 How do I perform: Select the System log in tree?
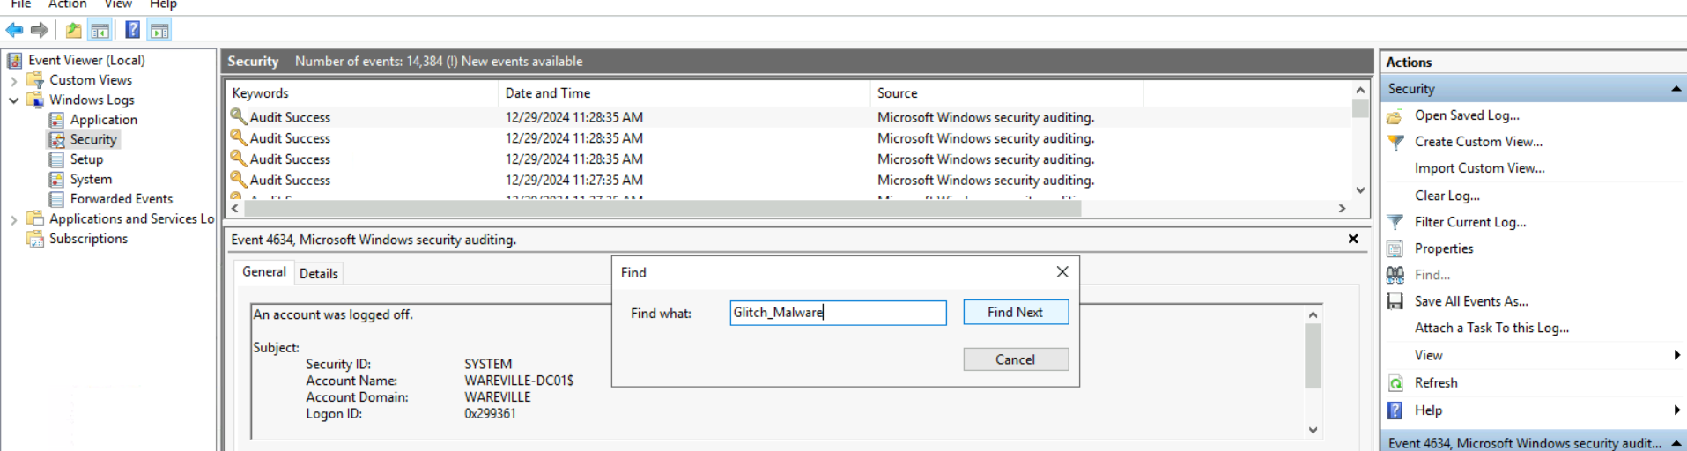click(x=91, y=179)
